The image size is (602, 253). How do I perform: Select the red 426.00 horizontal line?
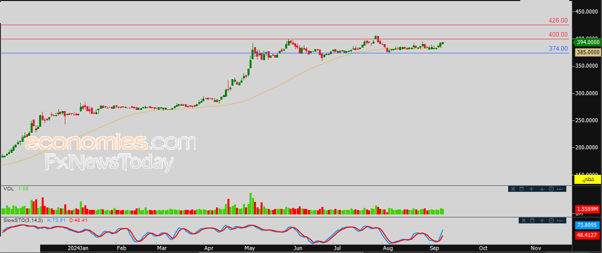[284, 25]
